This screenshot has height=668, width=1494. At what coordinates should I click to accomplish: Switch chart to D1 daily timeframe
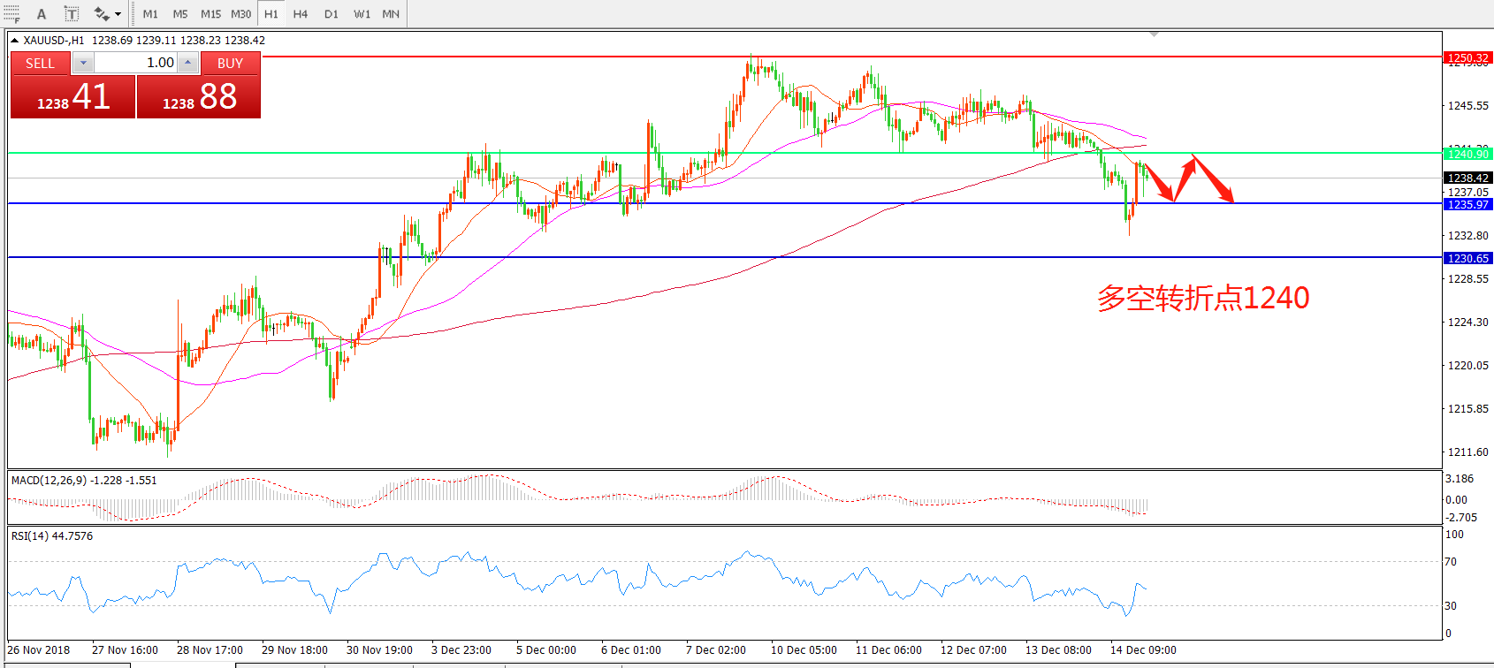(331, 14)
